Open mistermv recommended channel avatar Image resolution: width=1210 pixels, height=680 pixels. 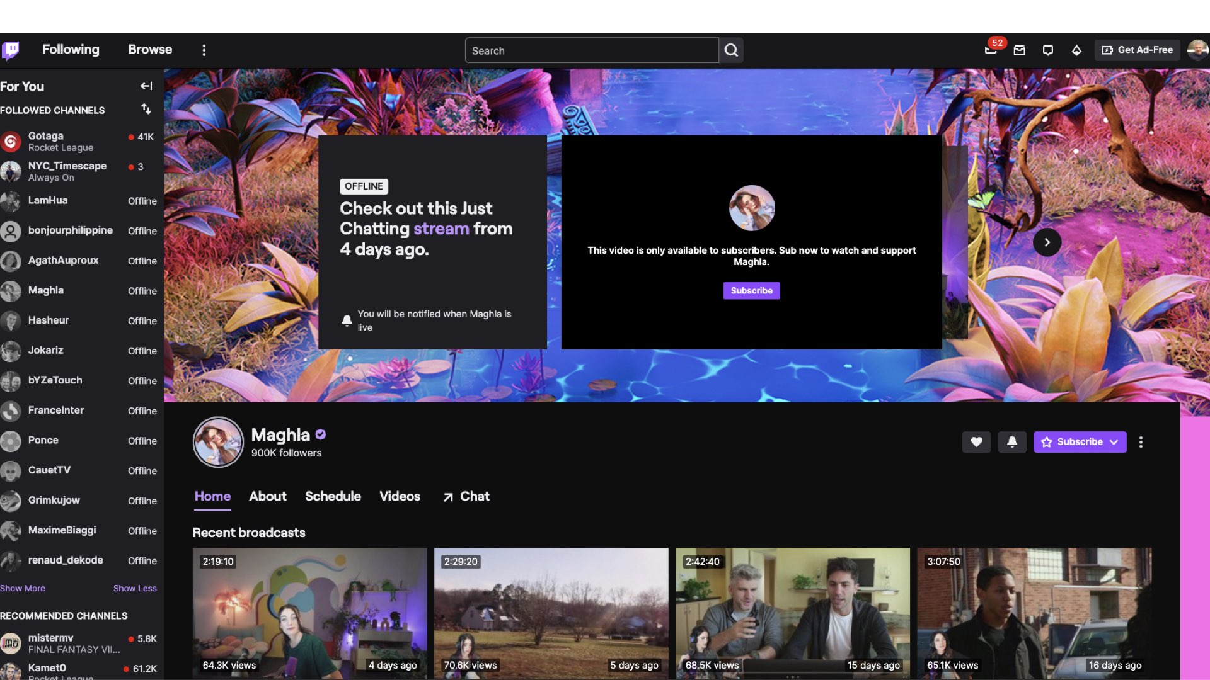(x=11, y=643)
